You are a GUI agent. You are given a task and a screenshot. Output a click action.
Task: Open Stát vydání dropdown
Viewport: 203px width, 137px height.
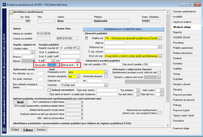click(162, 90)
